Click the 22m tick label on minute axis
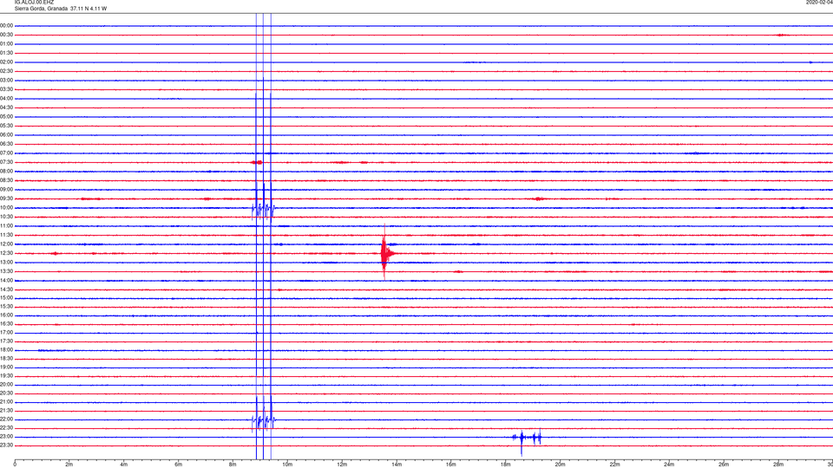This screenshot has width=833, height=468. [614, 465]
